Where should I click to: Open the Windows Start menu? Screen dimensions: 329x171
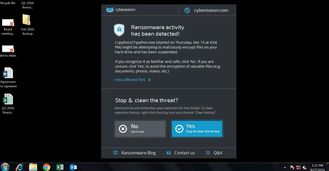click(5, 167)
